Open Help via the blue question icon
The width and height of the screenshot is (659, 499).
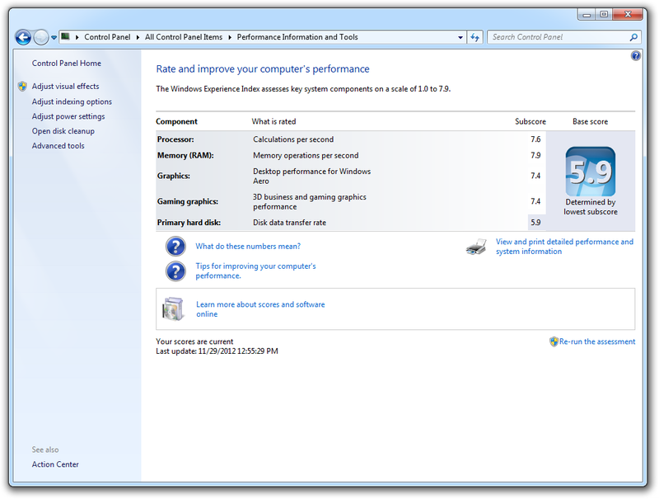[635, 55]
